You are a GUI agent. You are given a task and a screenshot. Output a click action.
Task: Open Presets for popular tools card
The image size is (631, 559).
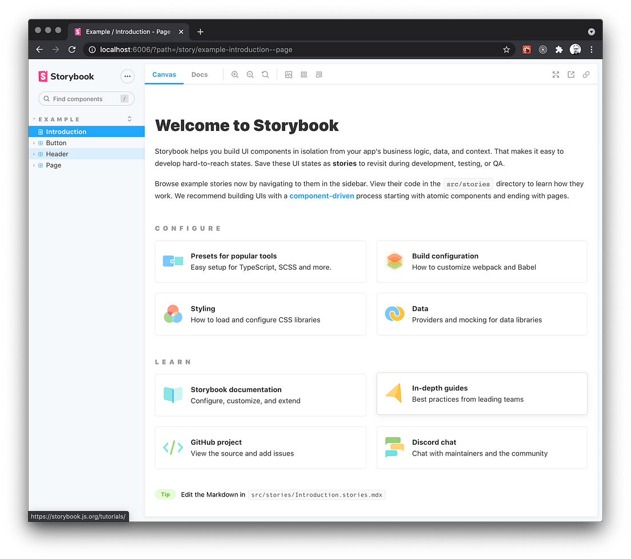[261, 262]
